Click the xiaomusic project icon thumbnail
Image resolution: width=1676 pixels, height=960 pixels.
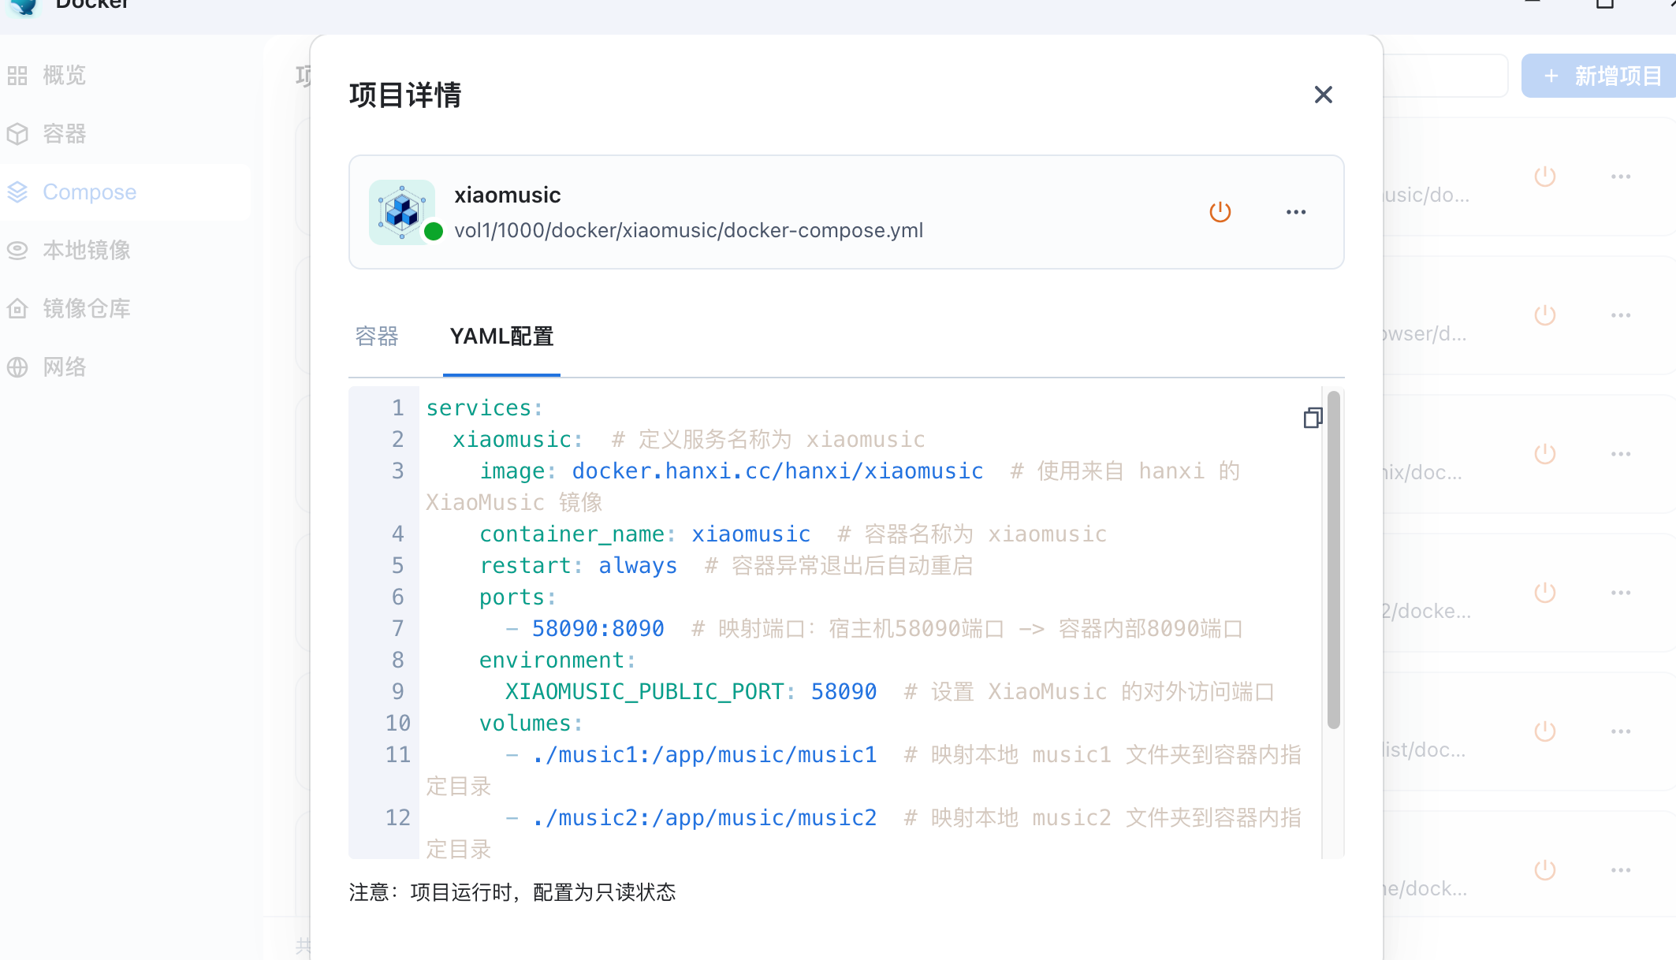point(402,211)
